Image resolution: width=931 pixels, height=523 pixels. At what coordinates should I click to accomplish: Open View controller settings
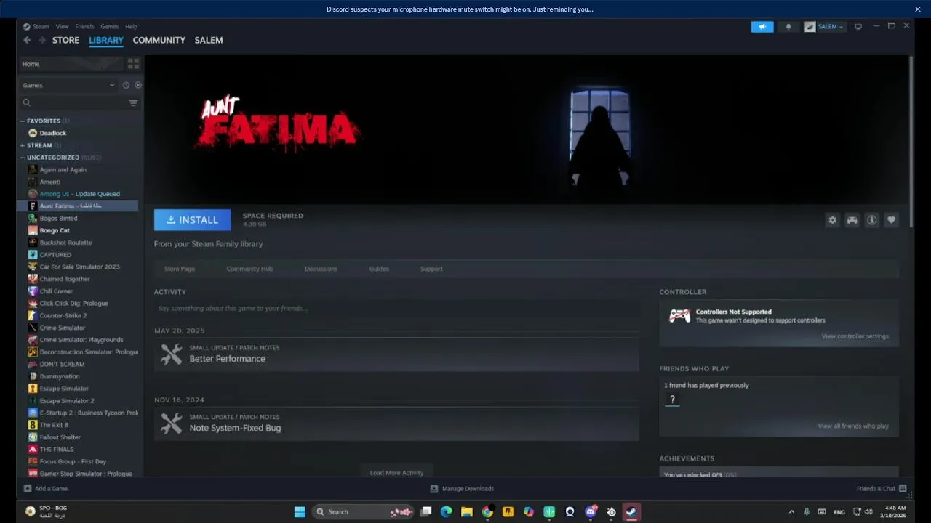coord(855,336)
